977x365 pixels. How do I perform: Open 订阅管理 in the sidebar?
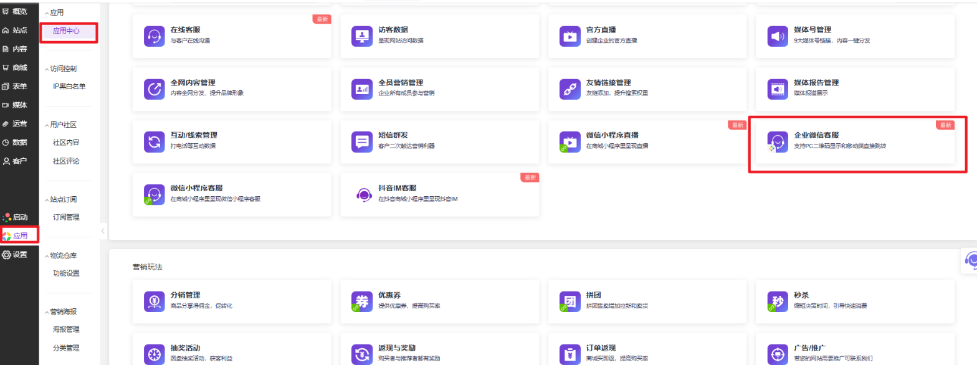coord(66,217)
